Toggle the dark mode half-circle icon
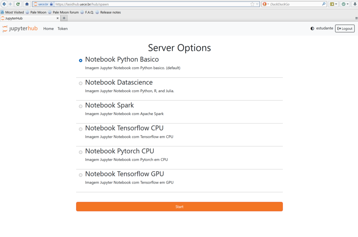The image size is (358, 237). click(312, 29)
